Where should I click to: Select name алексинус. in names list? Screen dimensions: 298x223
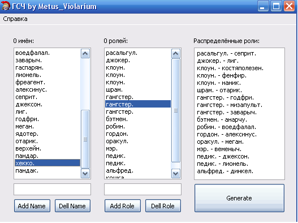coord(47,89)
